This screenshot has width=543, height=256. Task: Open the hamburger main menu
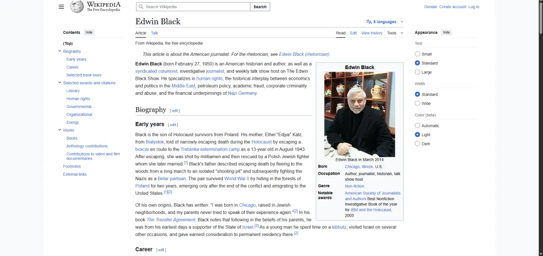click(x=61, y=7)
